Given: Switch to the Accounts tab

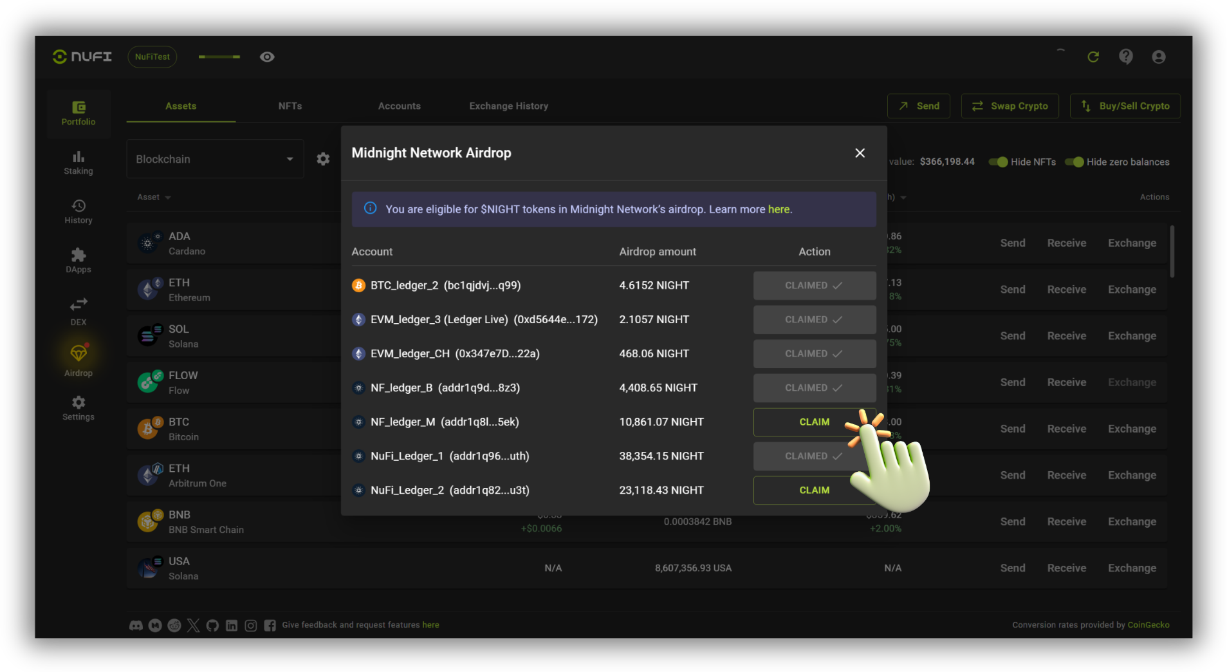Looking at the screenshot, I should [400, 106].
